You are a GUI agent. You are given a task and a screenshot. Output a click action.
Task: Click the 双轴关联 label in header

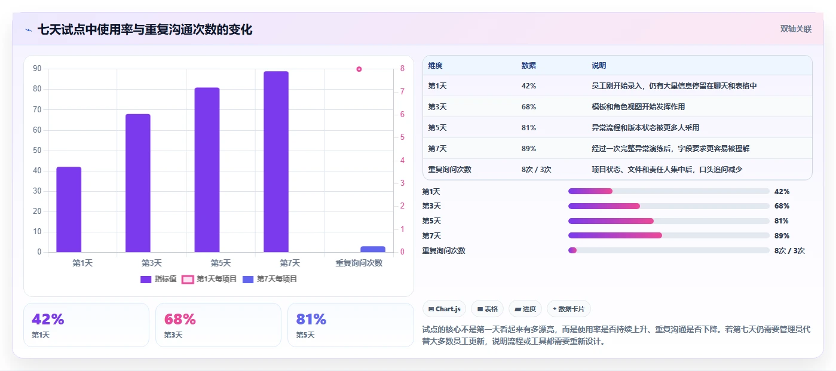click(x=795, y=29)
